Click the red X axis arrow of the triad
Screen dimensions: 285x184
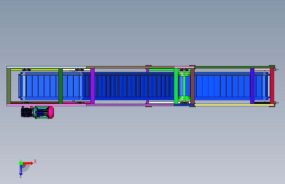point(28,163)
